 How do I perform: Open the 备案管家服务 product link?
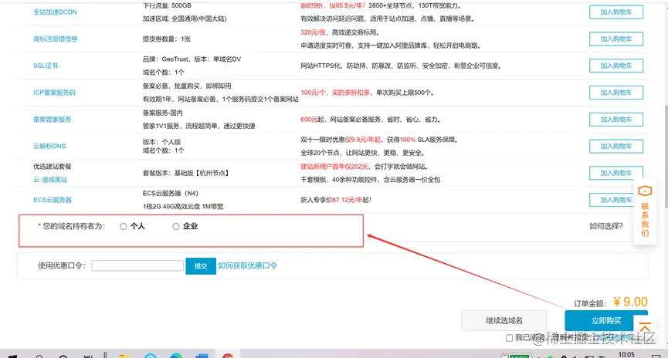52,119
